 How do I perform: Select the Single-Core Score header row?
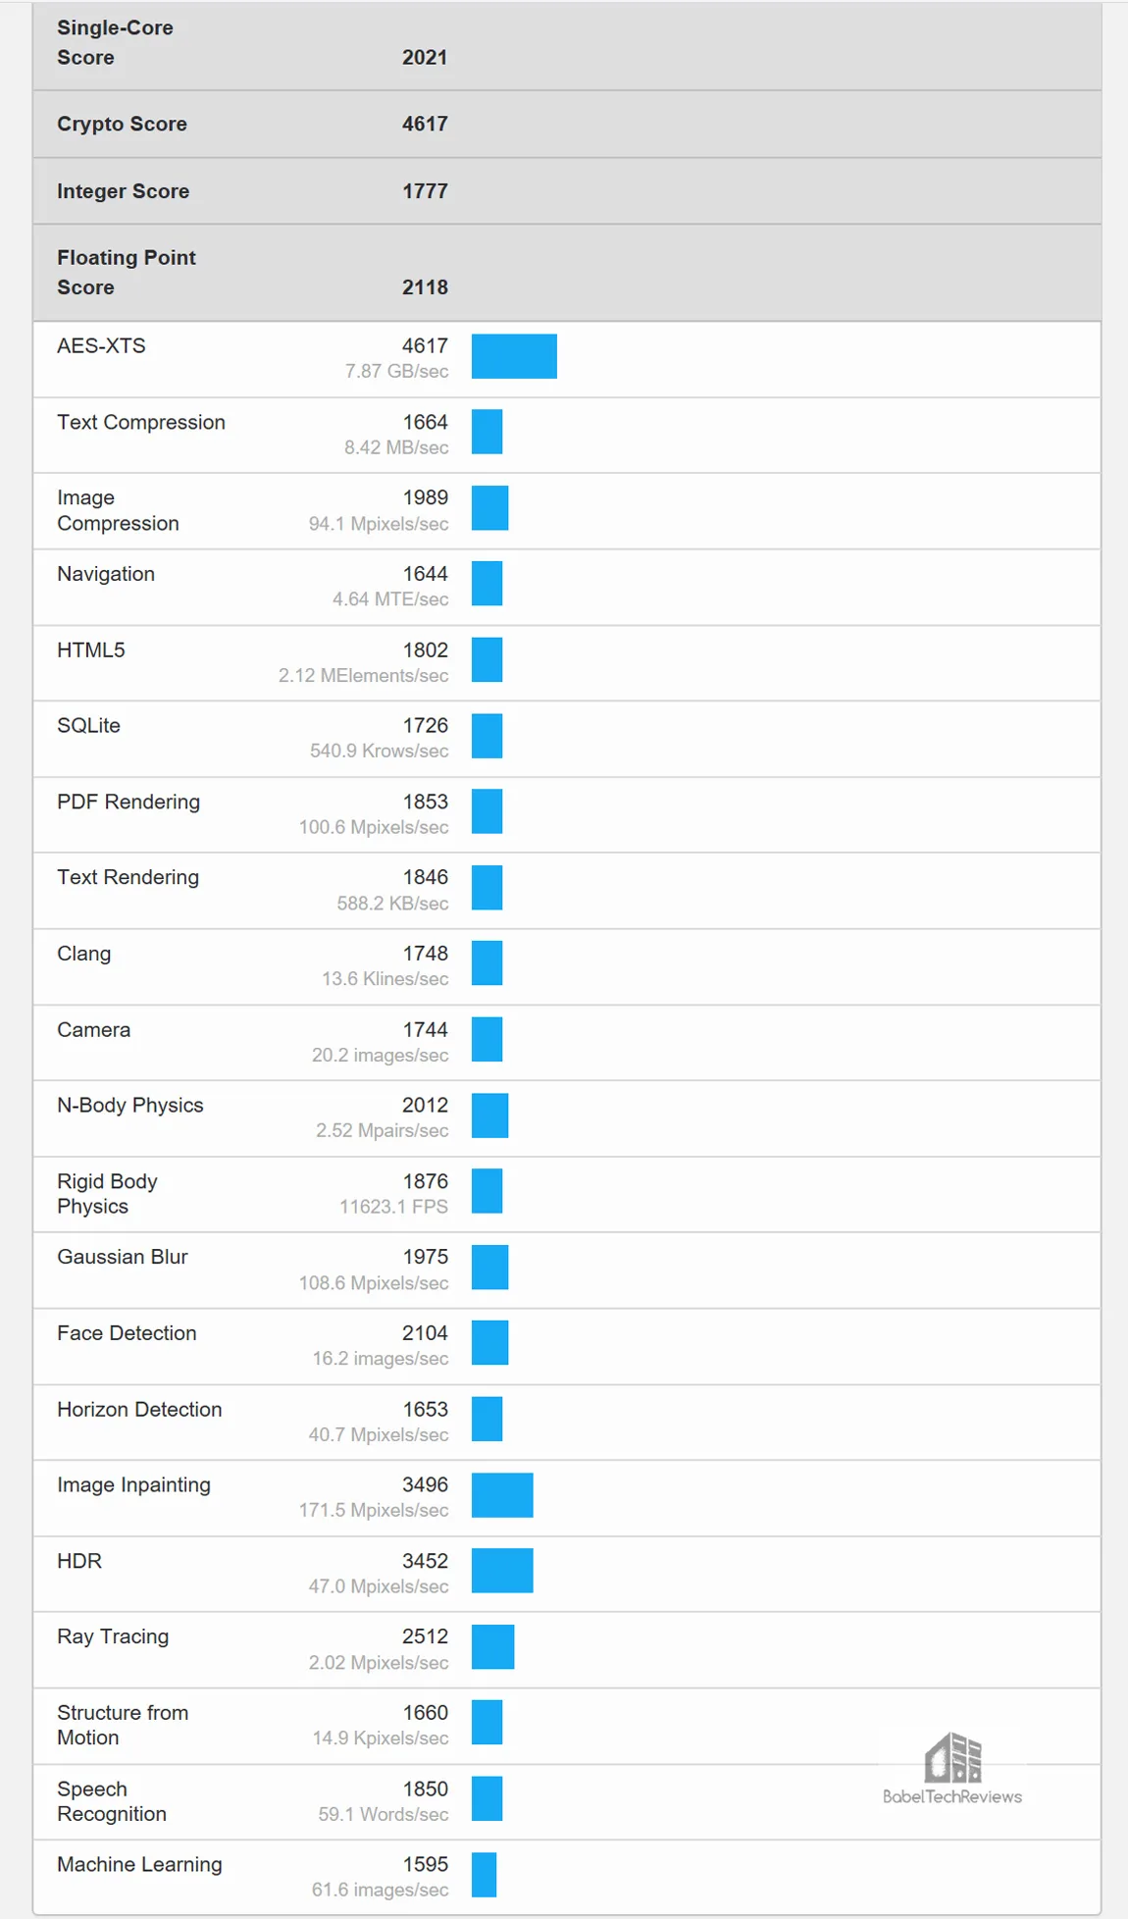[x=567, y=46]
